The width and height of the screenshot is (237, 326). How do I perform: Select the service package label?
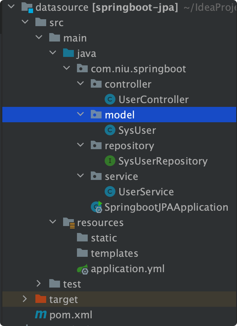121,176
